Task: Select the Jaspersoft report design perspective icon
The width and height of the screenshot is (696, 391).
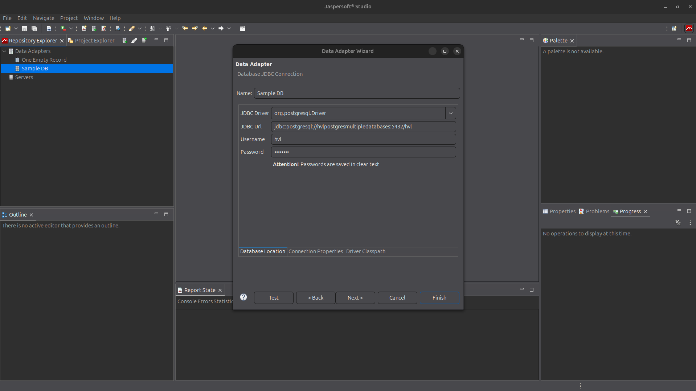Action: 689,28
